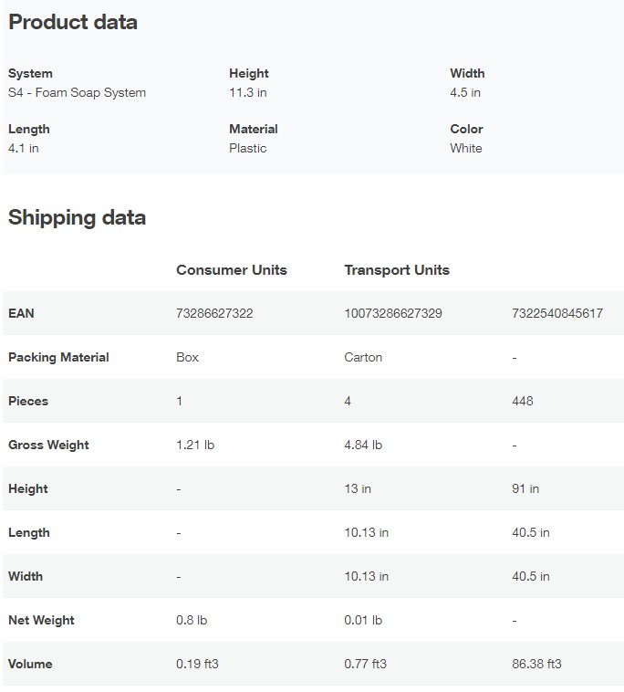Click the Transport Units column header
This screenshot has height=692, width=624.
pyautogui.click(x=397, y=270)
